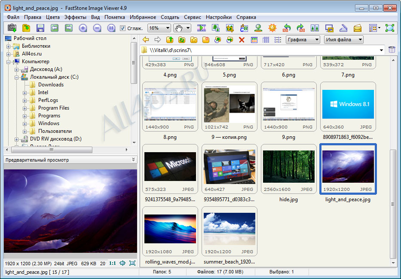Delete selected file with red X icon

pyautogui.click(x=242, y=40)
